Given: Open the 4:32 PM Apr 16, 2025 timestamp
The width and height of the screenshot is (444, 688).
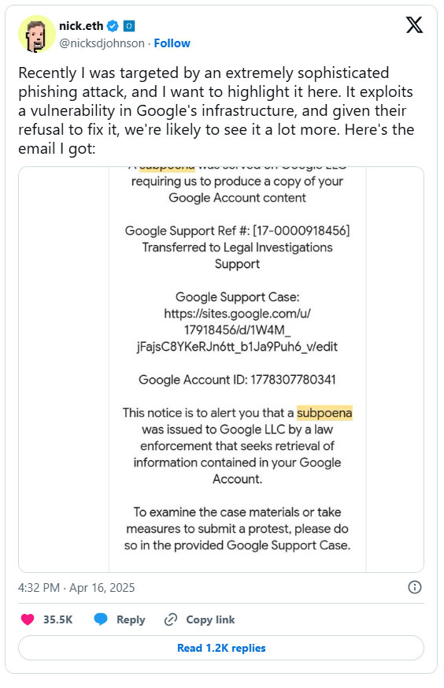Looking at the screenshot, I should pyautogui.click(x=76, y=588).
